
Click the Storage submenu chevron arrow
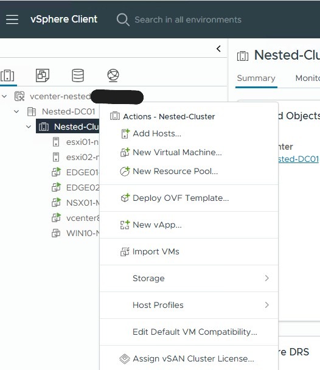[x=266, y=278]
